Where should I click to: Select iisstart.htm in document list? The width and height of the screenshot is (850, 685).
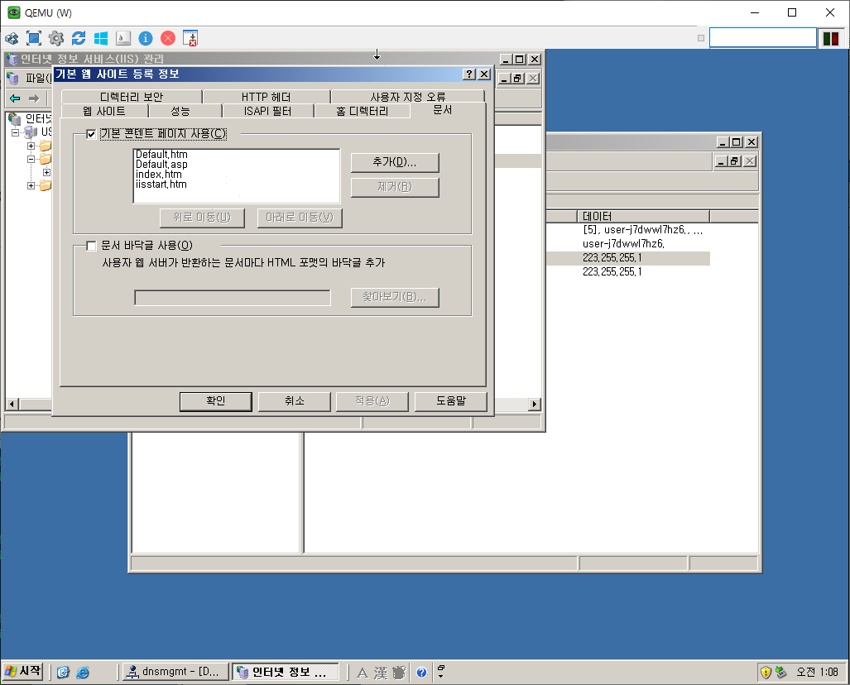(x=161, y=184)
